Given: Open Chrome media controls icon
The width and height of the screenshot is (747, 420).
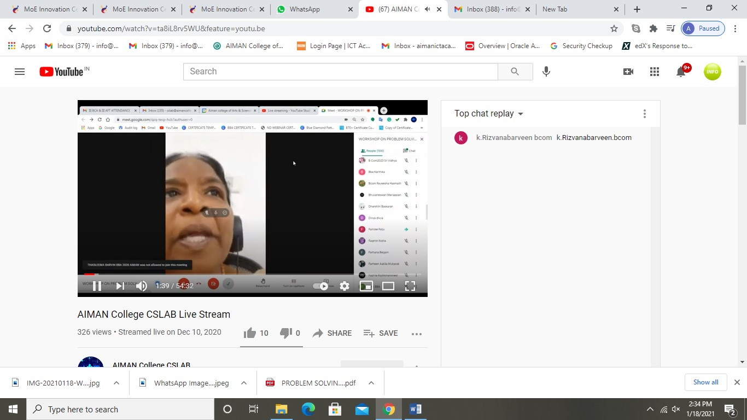Looking at the screenshot, I should tap(670, 28).
